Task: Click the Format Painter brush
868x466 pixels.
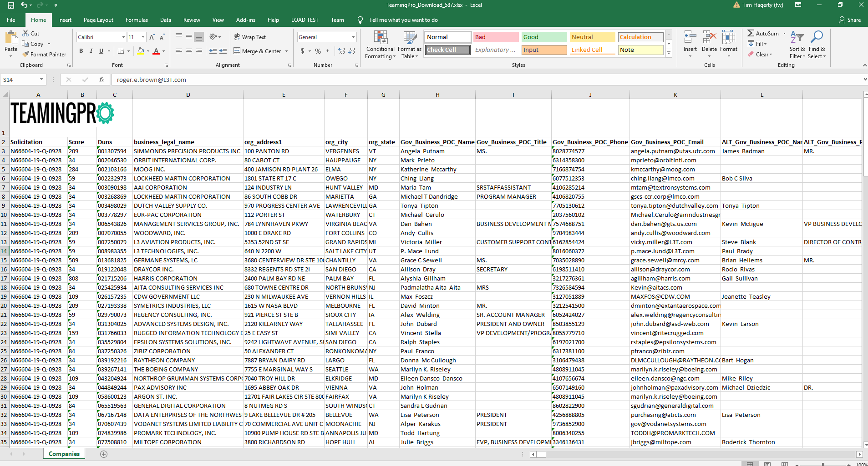Action: [26, 54]
